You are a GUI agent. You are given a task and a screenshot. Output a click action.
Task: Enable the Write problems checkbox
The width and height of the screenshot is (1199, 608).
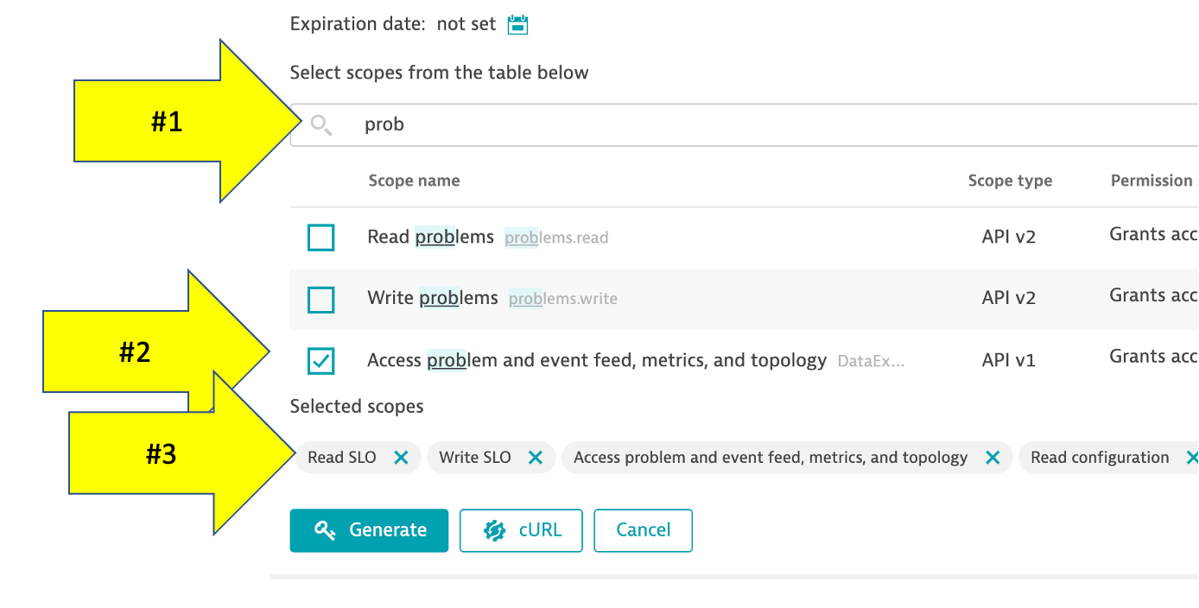[x=321, y=300]
